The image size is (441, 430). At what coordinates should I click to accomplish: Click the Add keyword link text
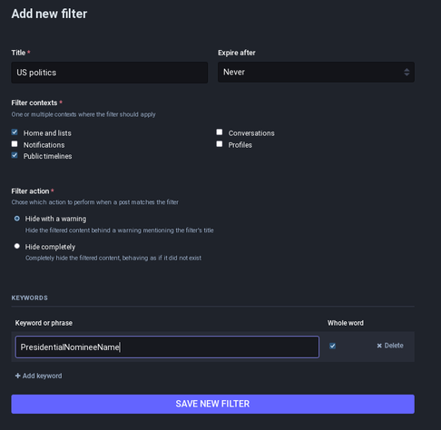(43, 376)
